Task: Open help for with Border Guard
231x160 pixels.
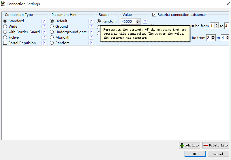Action: click(44, 32)
